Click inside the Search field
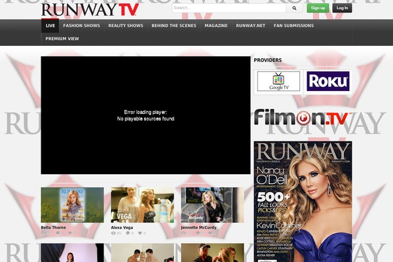Image resolution: width=393 pixels, height=262 pixels. 229,8
